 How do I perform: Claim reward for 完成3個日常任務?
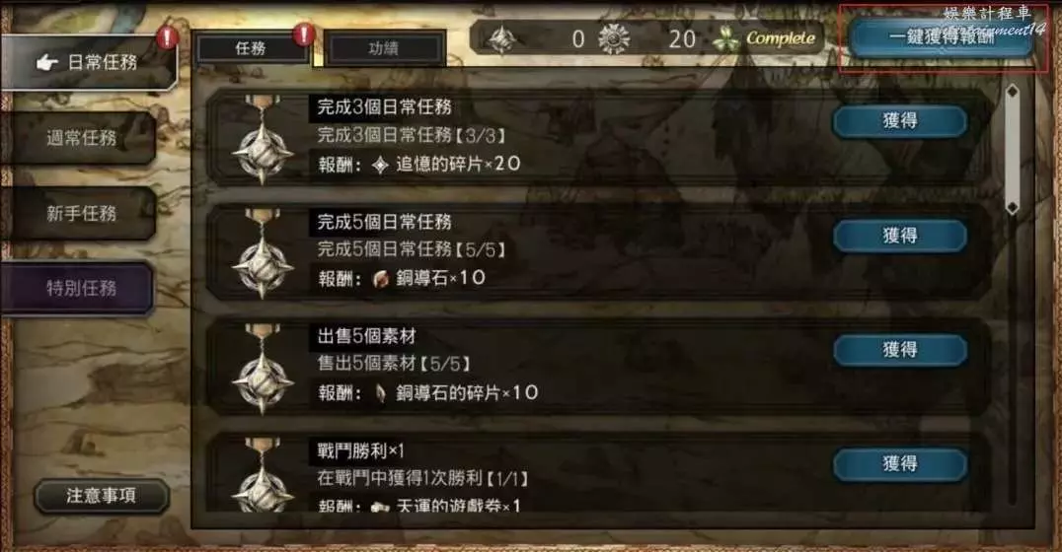tap(899, 121)
